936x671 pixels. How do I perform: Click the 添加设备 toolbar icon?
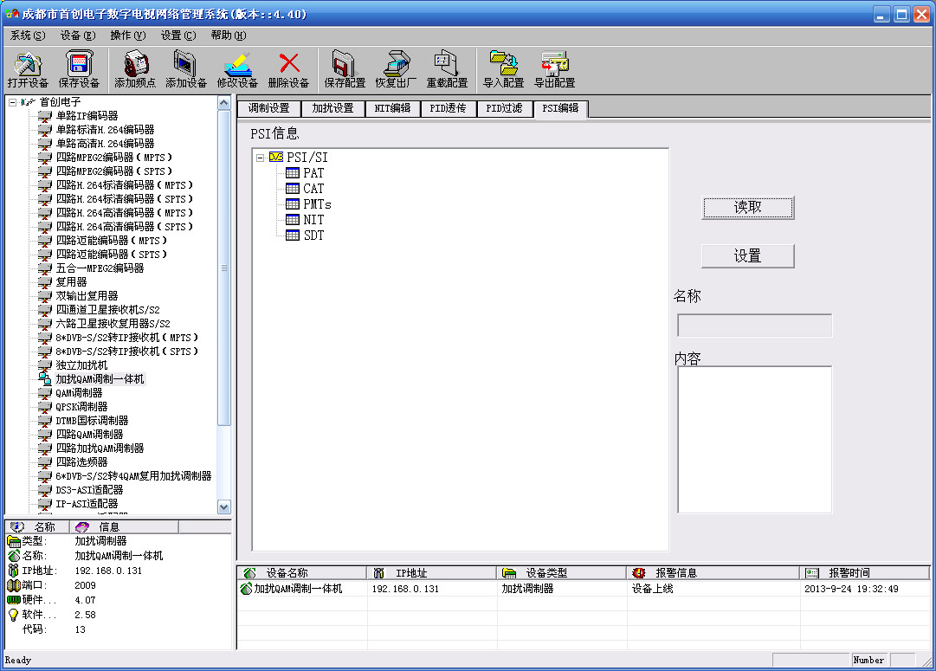point(185,64)
